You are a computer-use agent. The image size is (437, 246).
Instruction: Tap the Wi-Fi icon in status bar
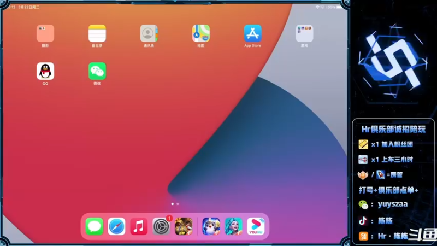point(317,7)
